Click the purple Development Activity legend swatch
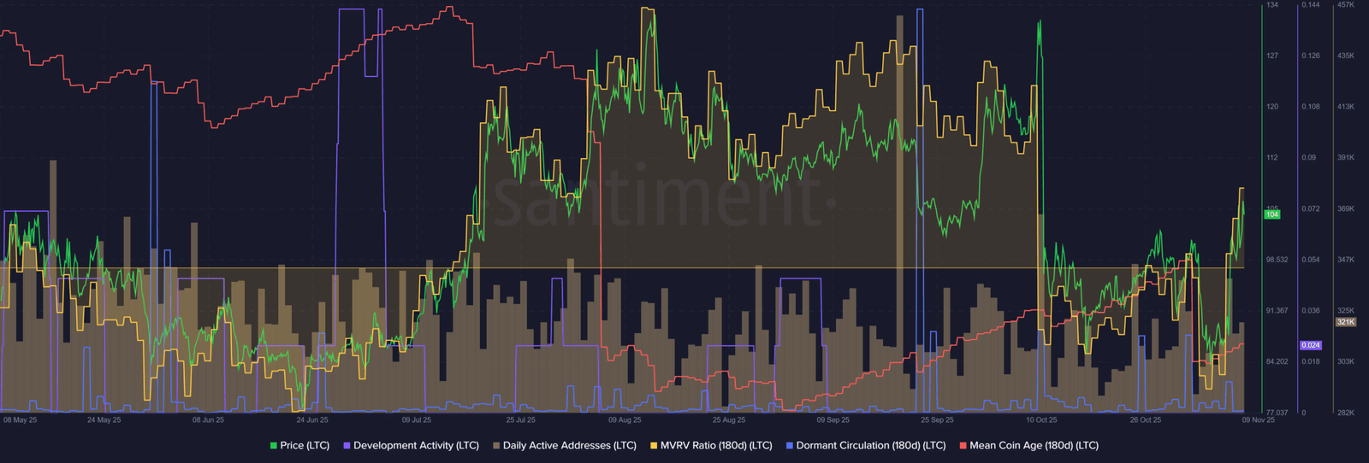The height and width of the screenshot is (463, 1369). tap(347, 446)
